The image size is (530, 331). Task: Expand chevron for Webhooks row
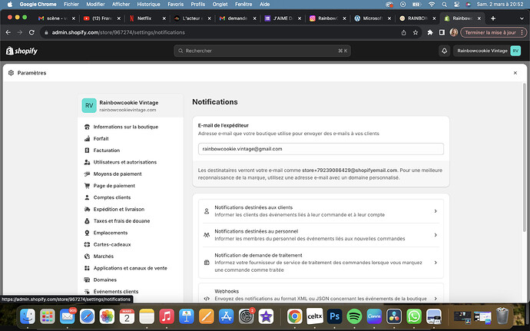436,299
